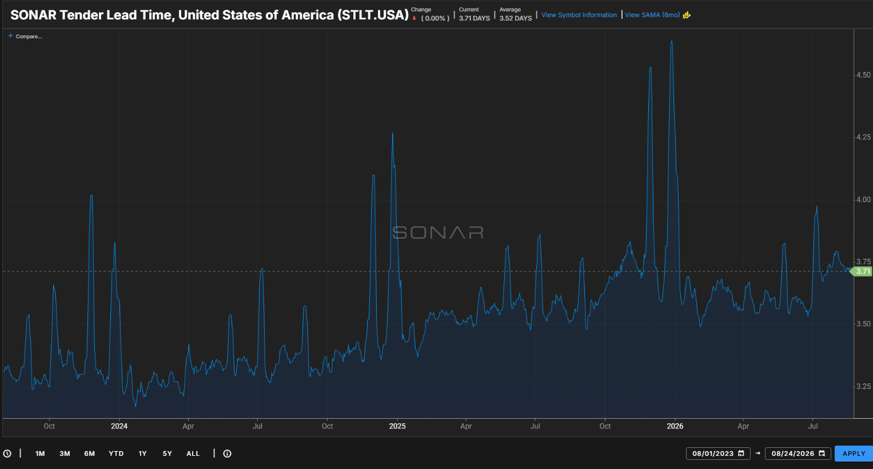Select the ALL time range
873x469 pixels.
(193, 454)
